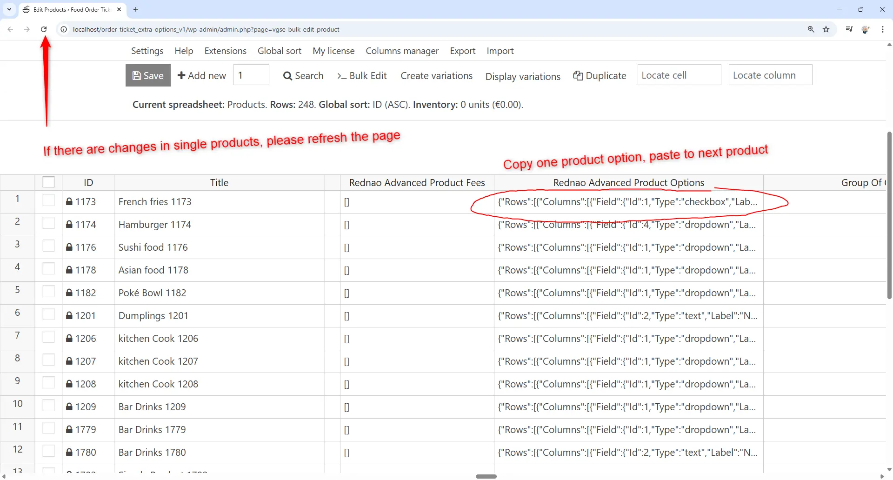Select the Sushi food 1176 row checkbox
893x480 pixels.
click(x=48, y=247)
